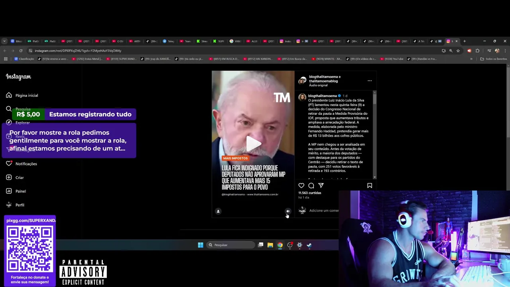510x287 pixels.
Task: Open the red extension icon in toolbar
Action: [469, 51]
